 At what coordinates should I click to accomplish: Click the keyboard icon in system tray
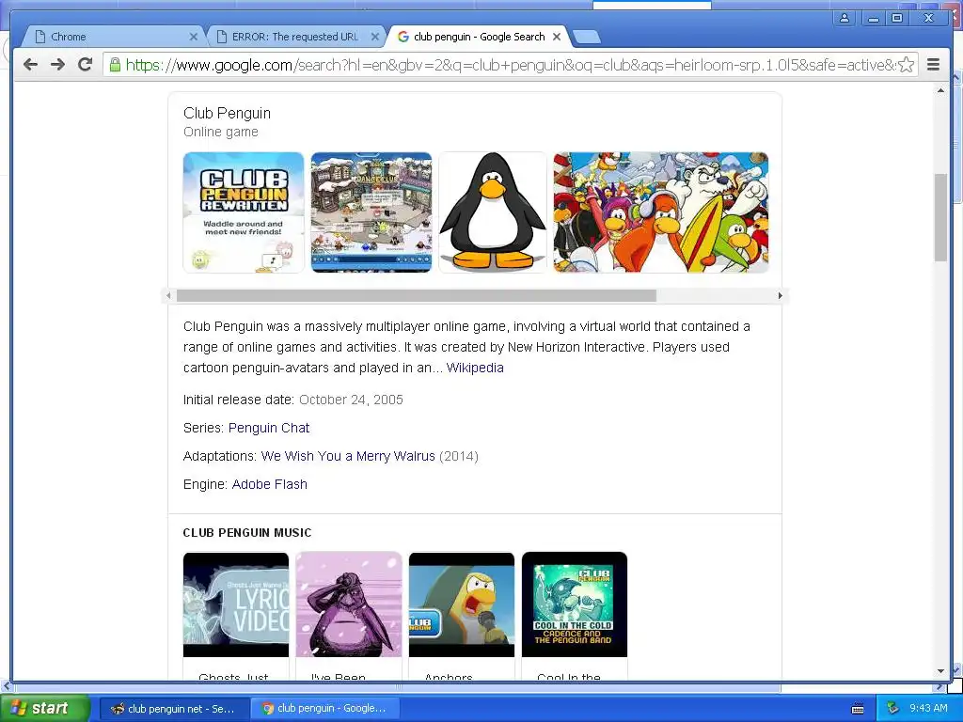point(858,709)
